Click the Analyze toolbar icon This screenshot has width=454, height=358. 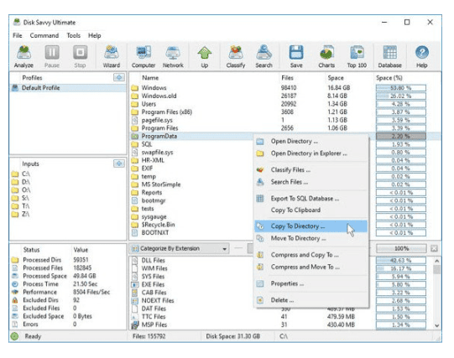[x=23, y=57]
